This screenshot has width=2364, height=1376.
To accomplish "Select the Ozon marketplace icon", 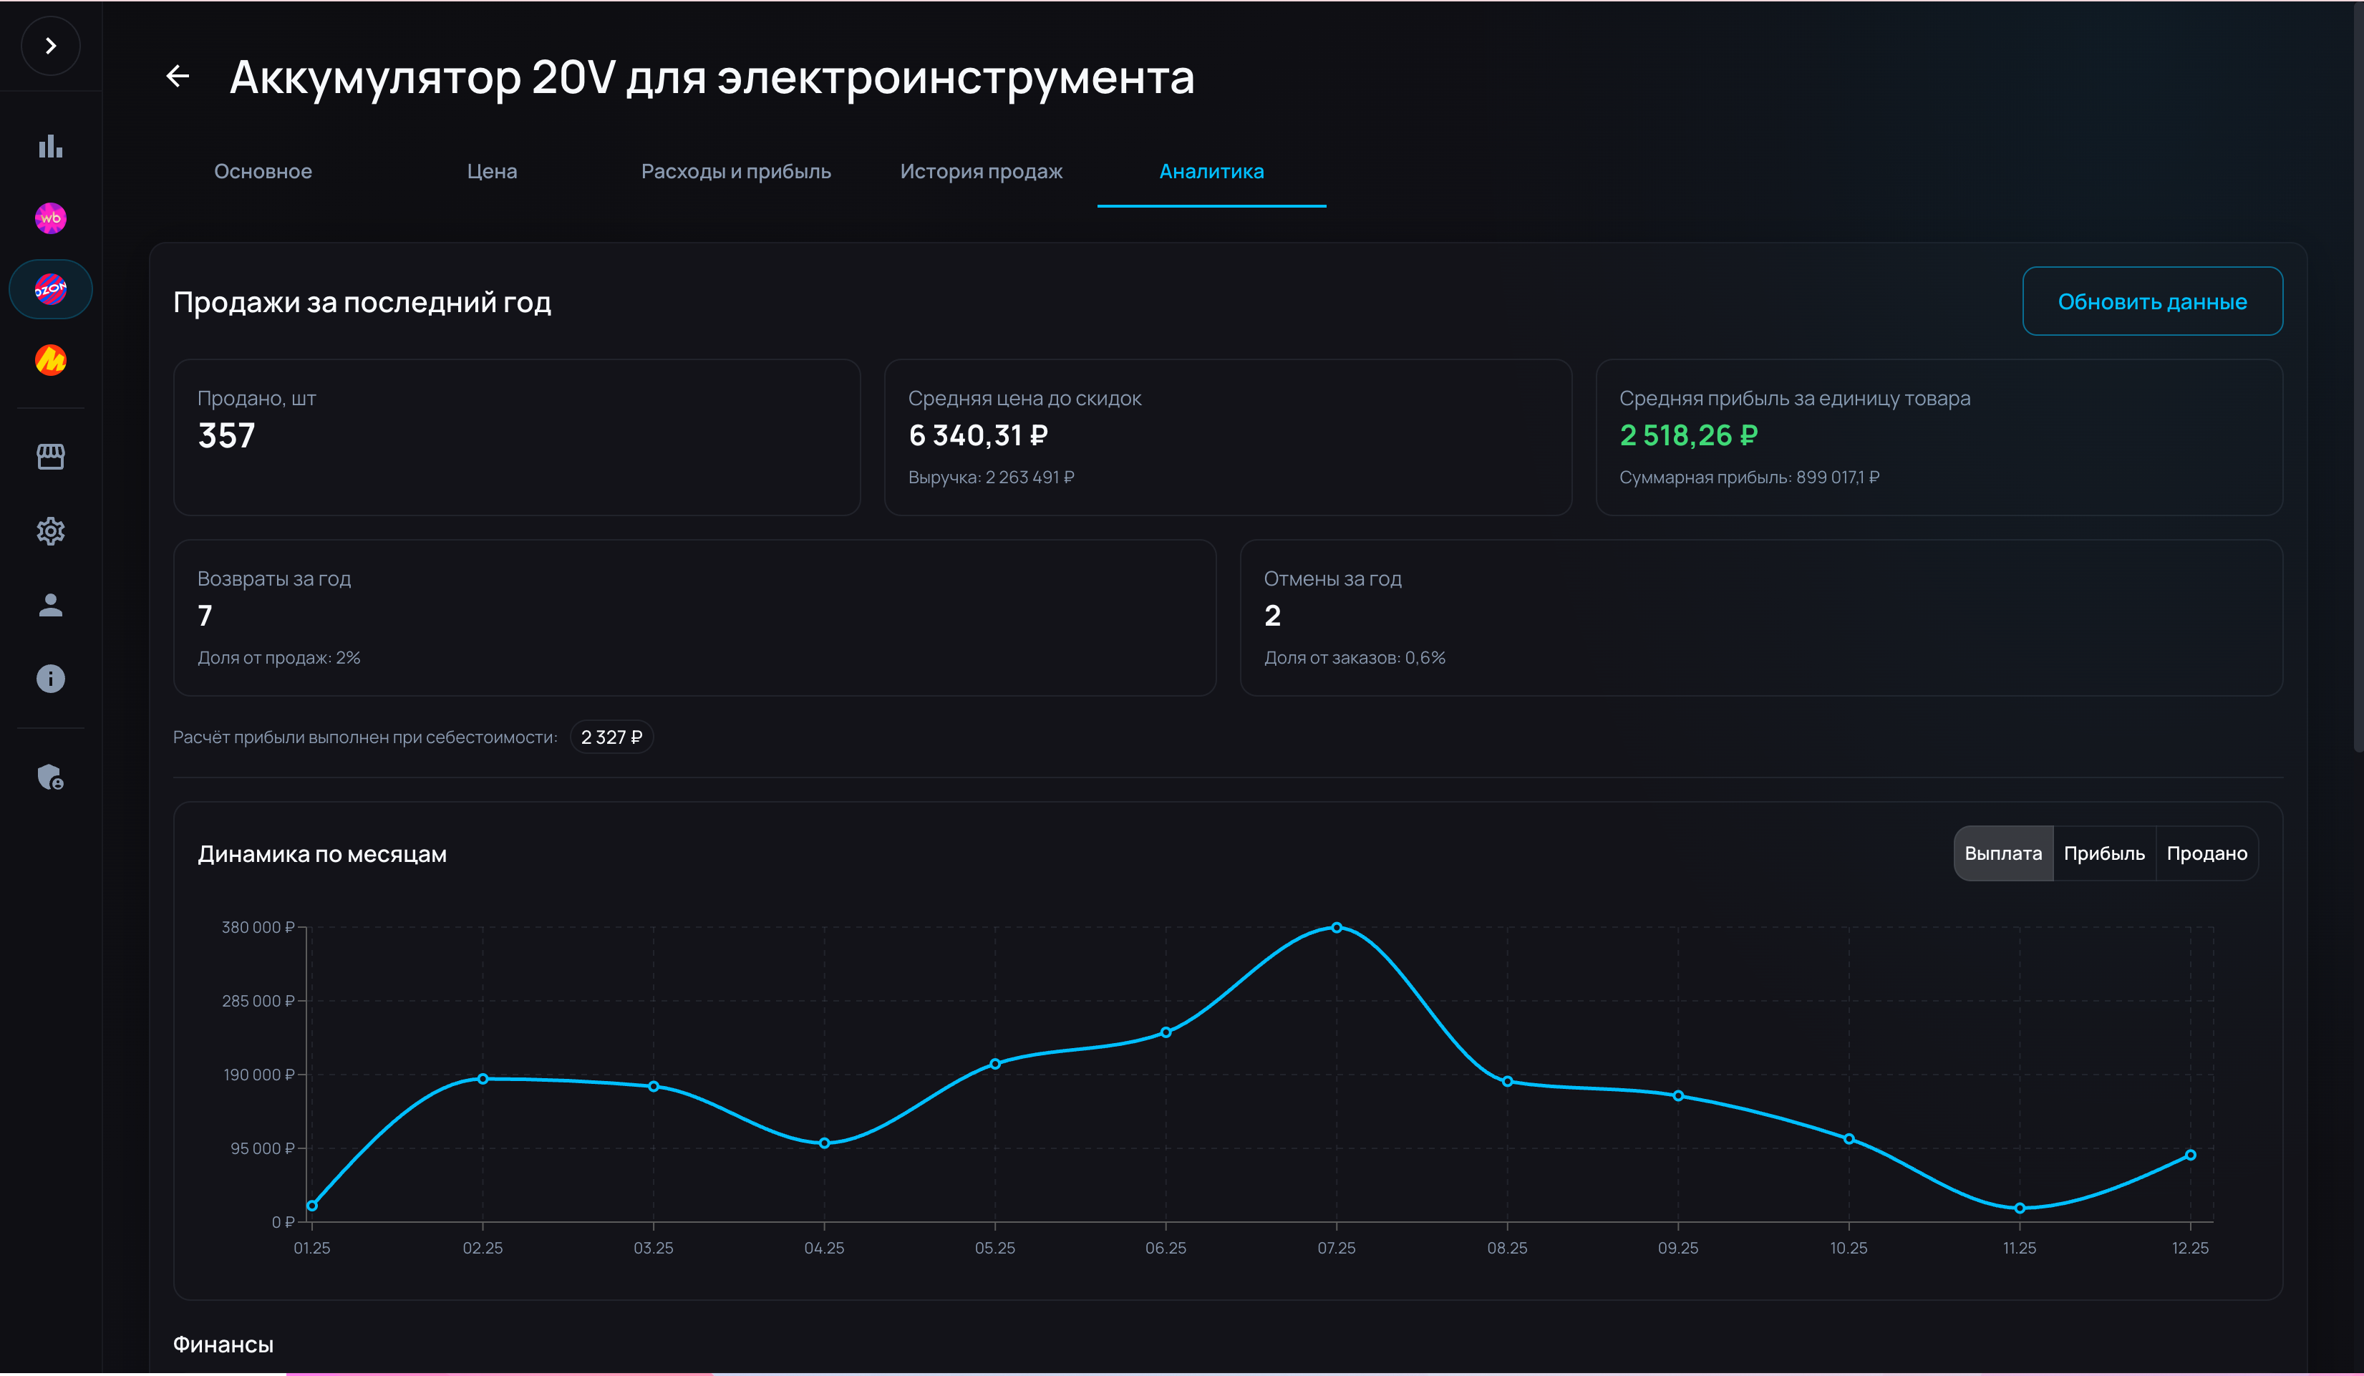I will point(51,289).
